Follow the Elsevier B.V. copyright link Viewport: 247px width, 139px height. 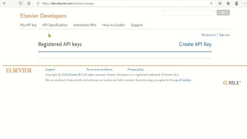[76, 75]
